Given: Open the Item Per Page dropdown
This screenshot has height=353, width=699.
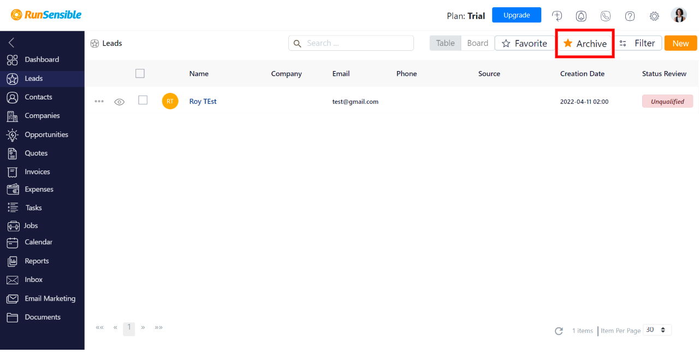Looking at the screenshot, I should (657, 330).
